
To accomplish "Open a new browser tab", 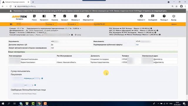I will click(33, 2).
